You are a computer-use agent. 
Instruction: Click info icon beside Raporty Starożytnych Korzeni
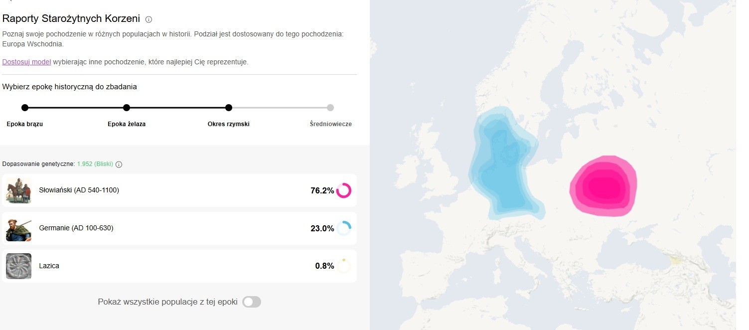point(149,19)
